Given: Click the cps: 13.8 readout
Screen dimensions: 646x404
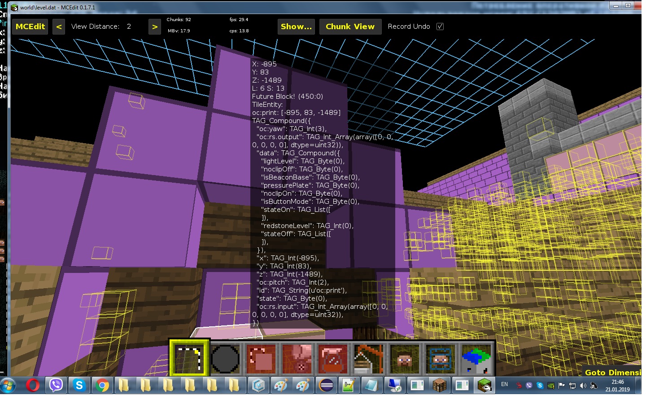Looking at the screenshot, I should (239, 31).
